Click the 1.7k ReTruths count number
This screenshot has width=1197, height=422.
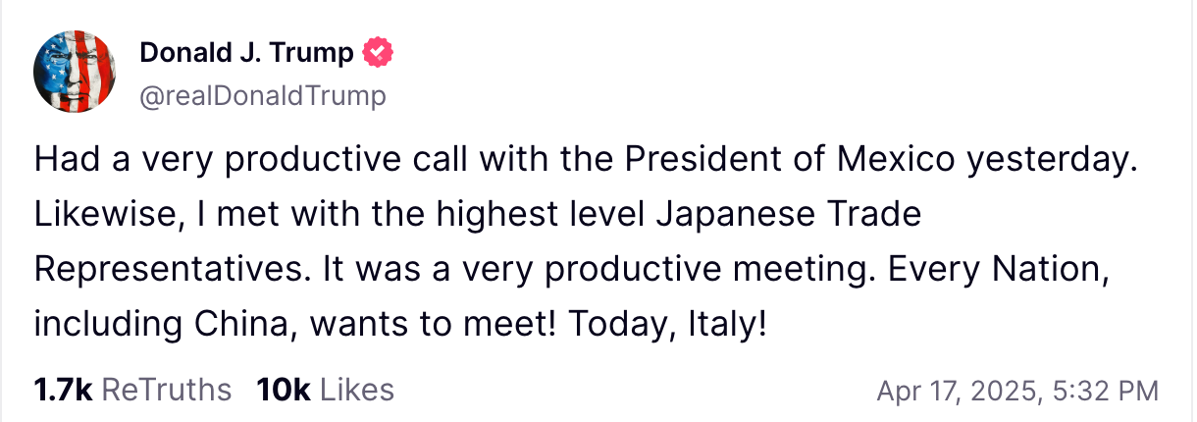[x=63, y=390]
